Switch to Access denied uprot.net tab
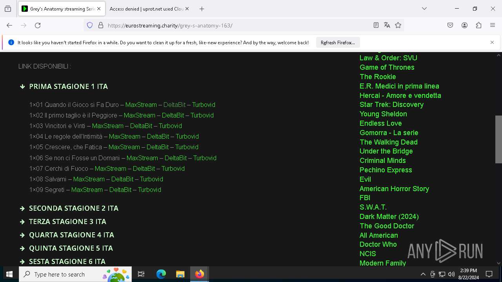Image resolution: width=502 pixels, height=282 pixels. (x=147, y=9)
